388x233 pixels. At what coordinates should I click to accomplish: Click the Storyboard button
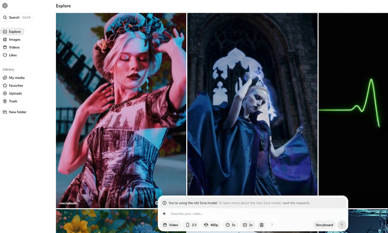(x=324, y=225)
